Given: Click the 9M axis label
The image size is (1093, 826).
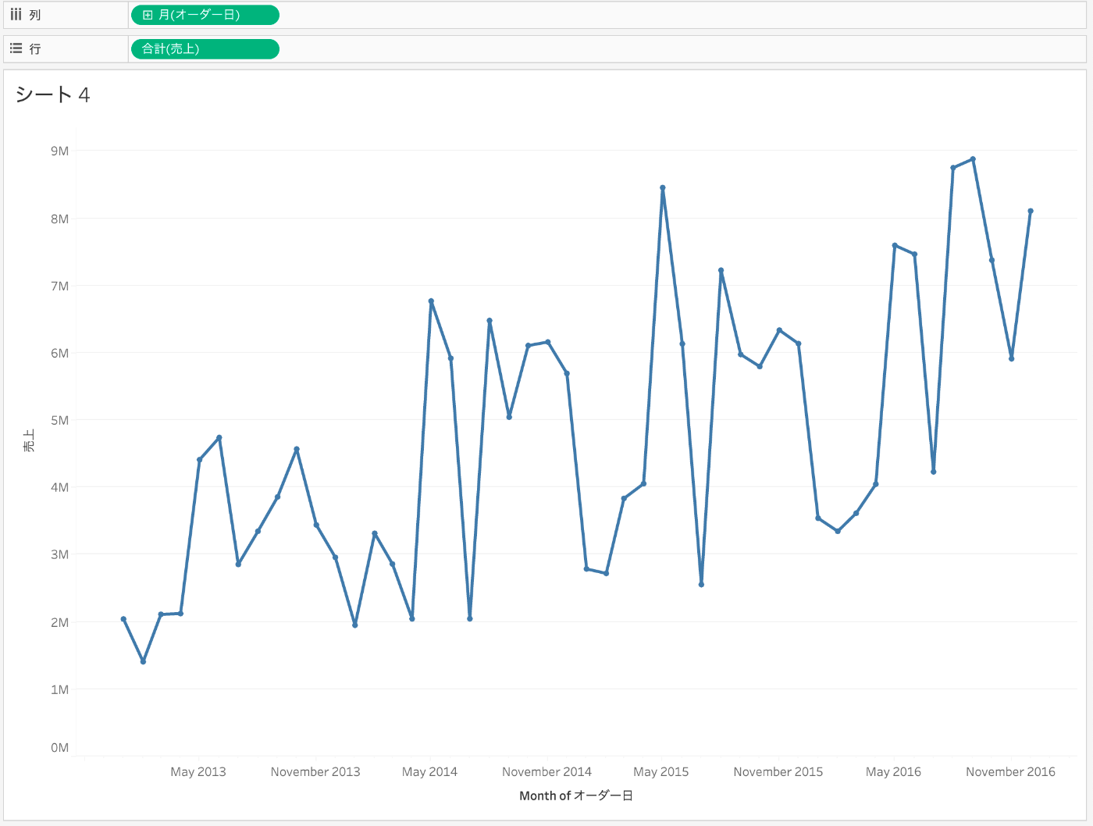Looking at the screenshot, I should click(x=60, y=151).
